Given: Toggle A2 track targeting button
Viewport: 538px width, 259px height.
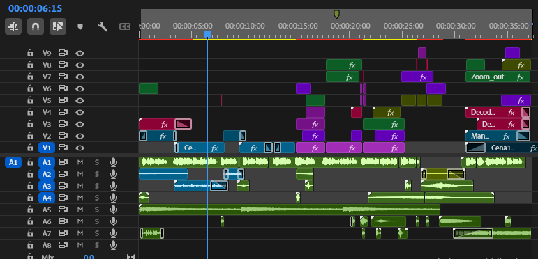Looking at the screenshot, I should click(47, 175).
